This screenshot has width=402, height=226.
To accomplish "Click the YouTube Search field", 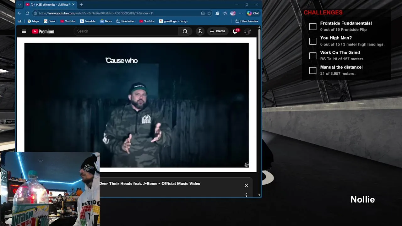I will coord(126,31).
